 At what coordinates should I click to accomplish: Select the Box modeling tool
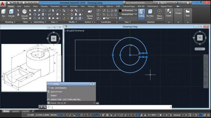pos(4,13)
